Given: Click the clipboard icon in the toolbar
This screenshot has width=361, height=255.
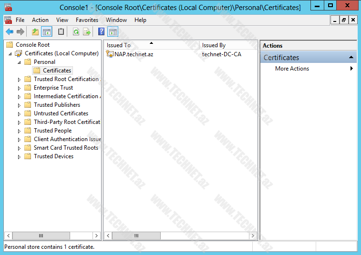Looking at the screenshot, I should 61,32.
